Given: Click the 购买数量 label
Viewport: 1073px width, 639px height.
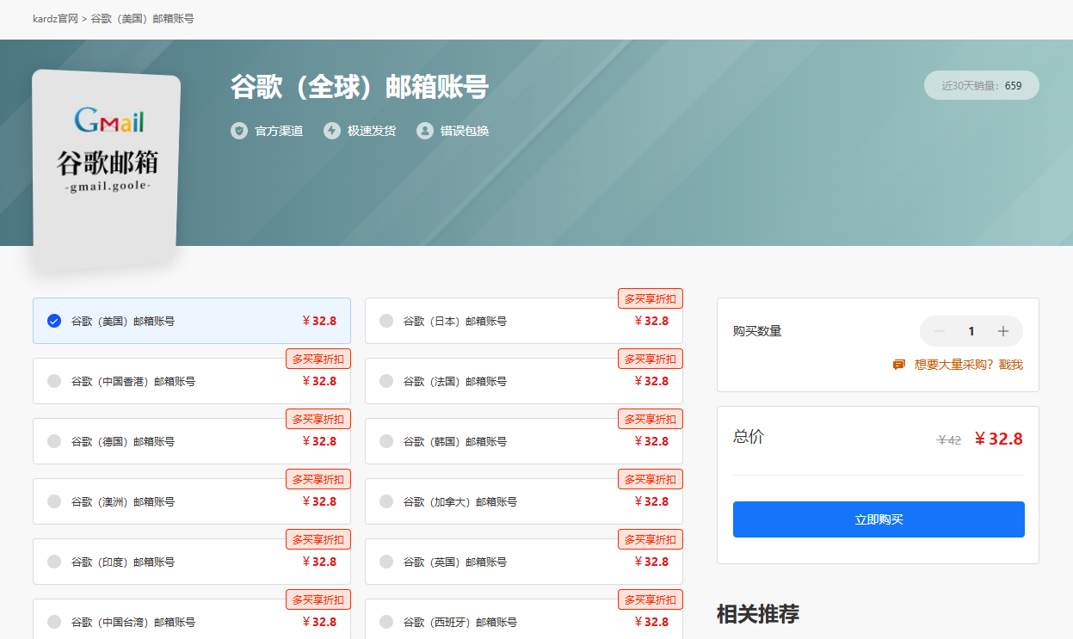Looking at the screenshot, I should pyautogui.click(x=757, y=331).
